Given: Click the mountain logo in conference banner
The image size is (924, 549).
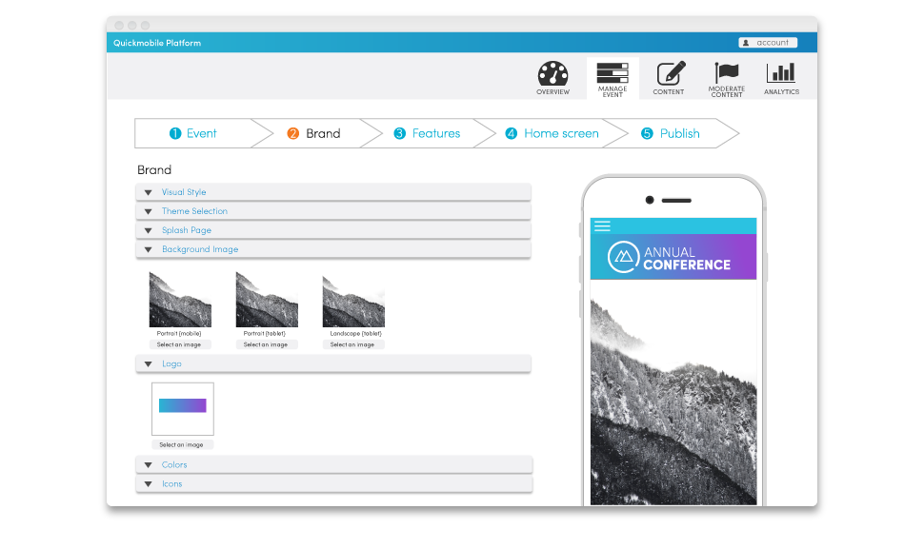Looking at the screenshot, I should [623, 256].
